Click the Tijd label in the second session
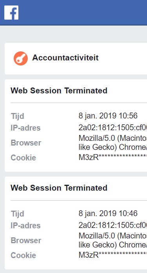The image size is (147, 273). click(17, 214)
